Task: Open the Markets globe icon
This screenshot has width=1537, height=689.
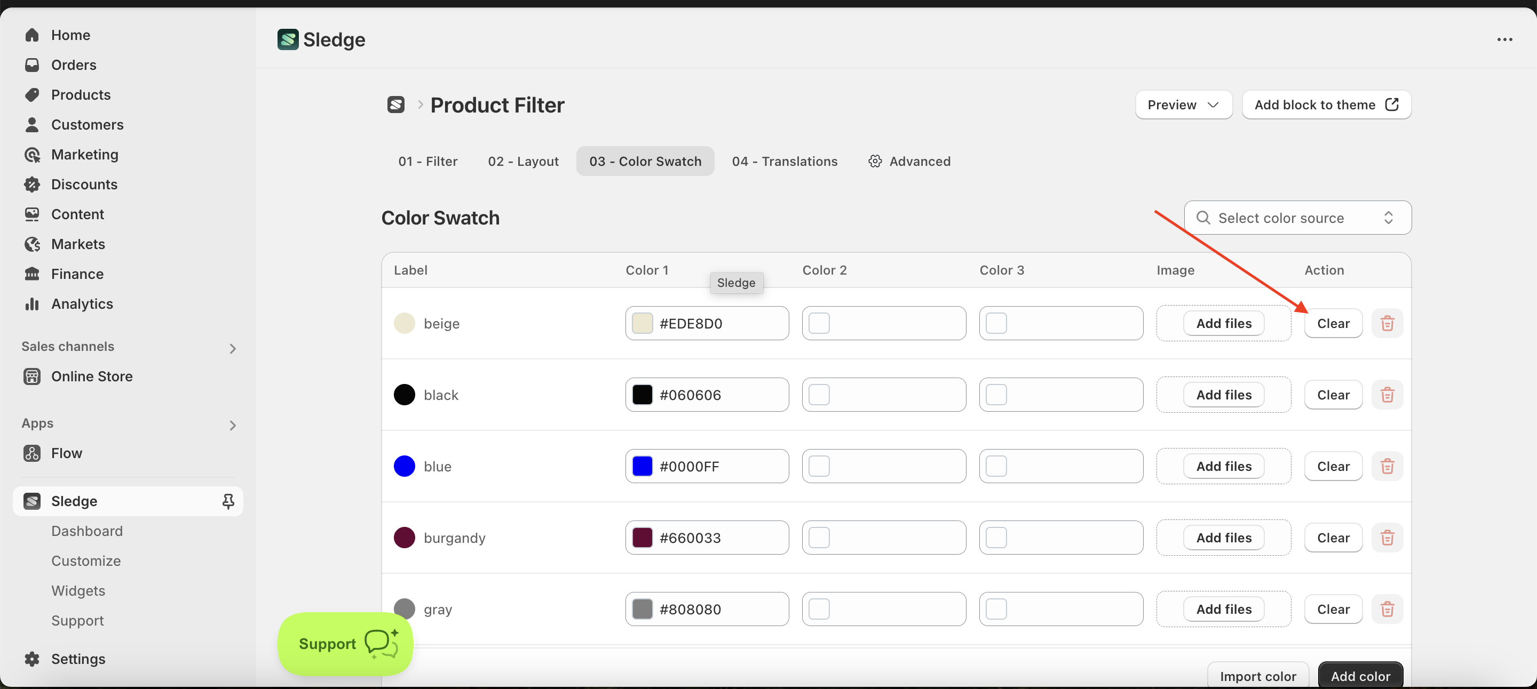Action: pyautogui.click(x=31, y=244)
